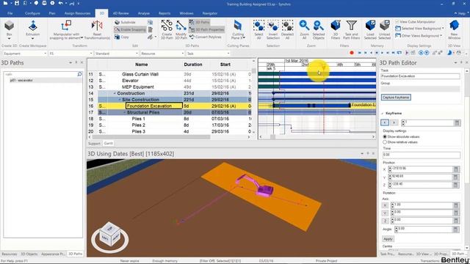
Task: Switch to the Reports tab
Action: (x=164, y=13)
